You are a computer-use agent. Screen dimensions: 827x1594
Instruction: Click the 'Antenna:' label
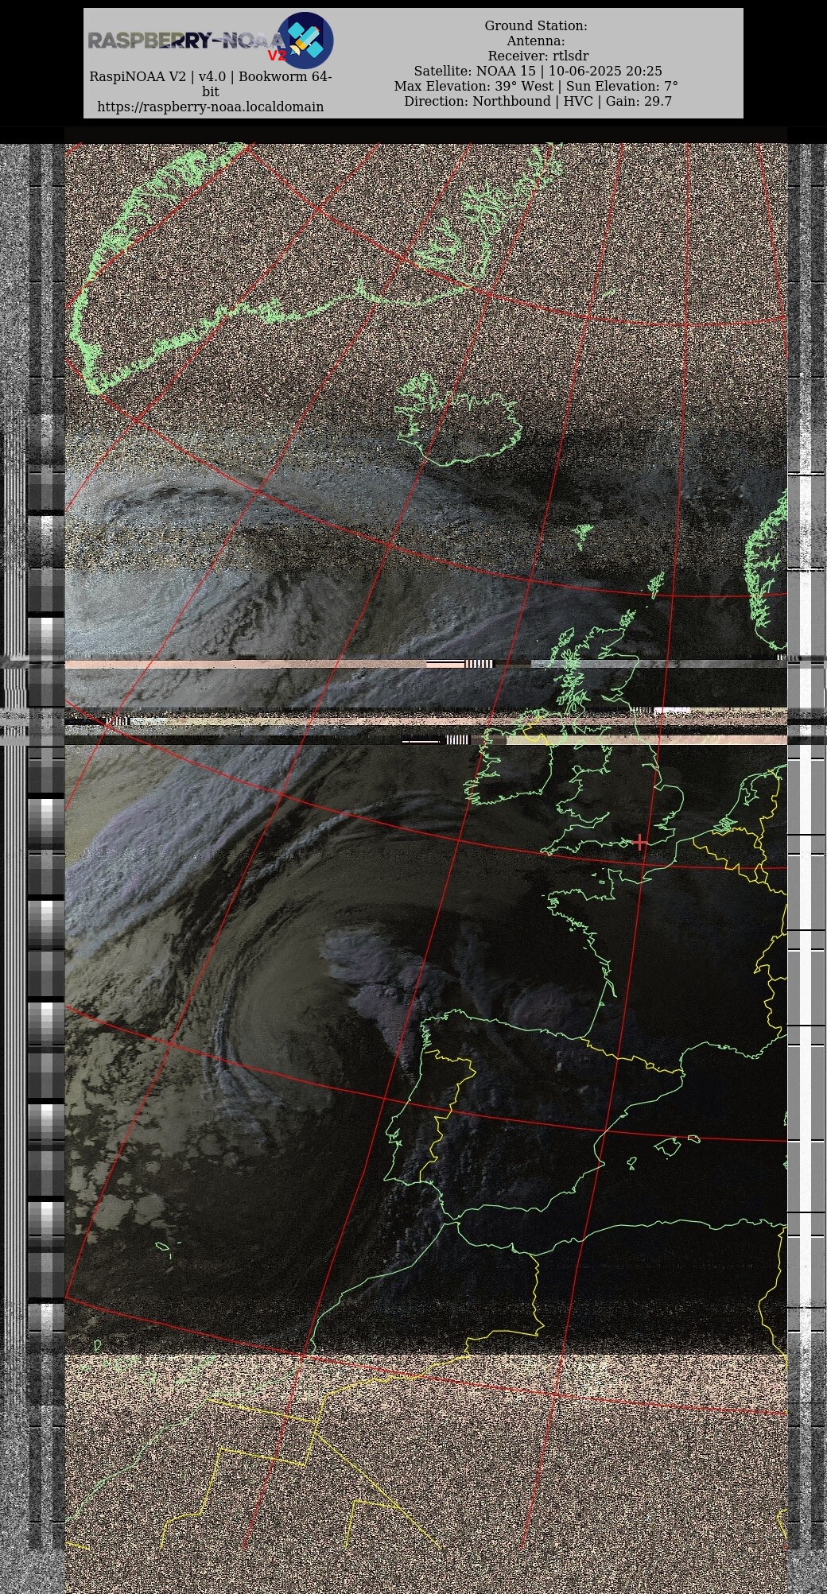pyautogui.click(x=536, y=41)
